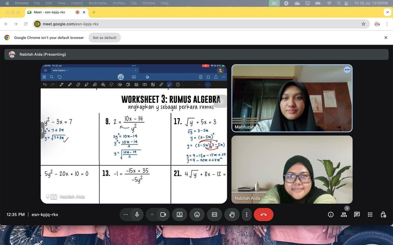Send a reaction with the emoji button
Viewport: 393px width, 245px height.
pos(197,215)
